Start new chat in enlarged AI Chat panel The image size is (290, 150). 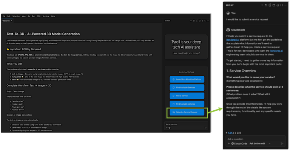pyautogui.click(x=262, y=5)
